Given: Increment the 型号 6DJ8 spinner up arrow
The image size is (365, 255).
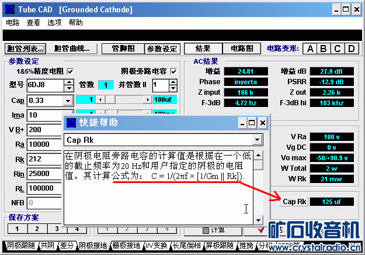Looking at the screenshot, I should click(x=69, y=82).
